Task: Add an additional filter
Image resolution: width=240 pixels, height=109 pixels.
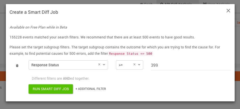Action: (x=91, y=89)
